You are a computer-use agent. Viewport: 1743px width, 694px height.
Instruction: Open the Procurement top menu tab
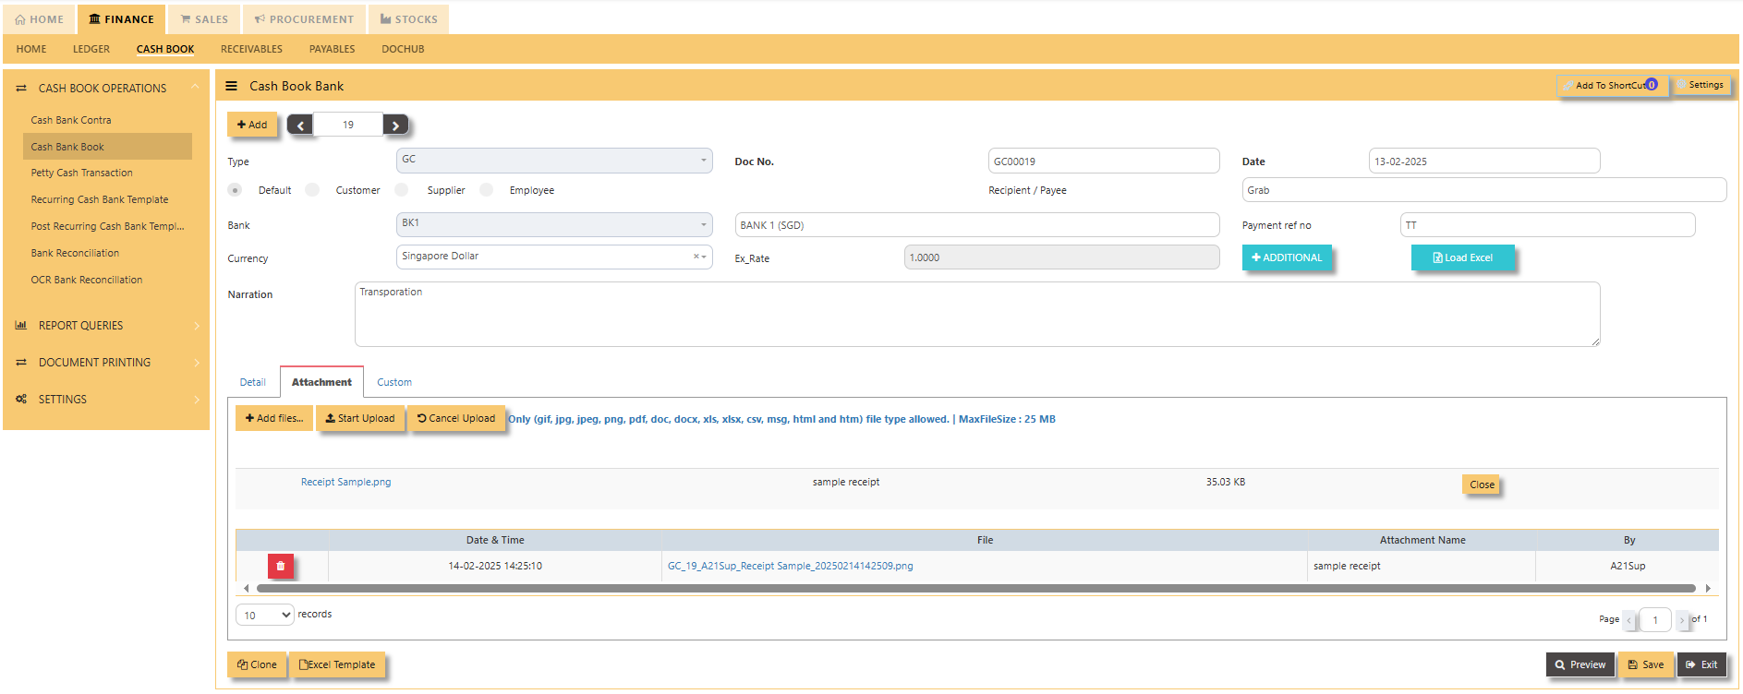[x=304, y=19]
